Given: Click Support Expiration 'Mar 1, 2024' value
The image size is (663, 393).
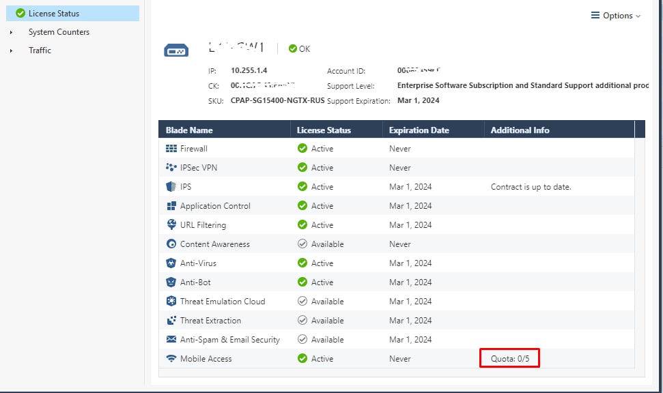Looking at the screenshot, I should point(418,100).
